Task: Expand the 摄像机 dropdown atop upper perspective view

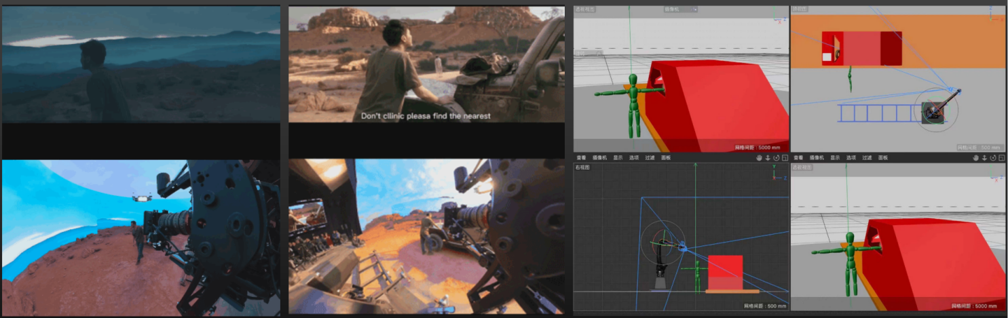Action: 681,9
